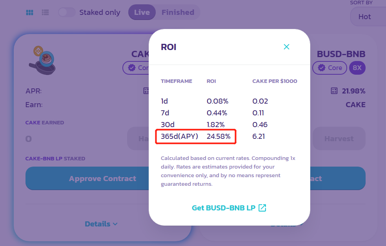This screenshot has width=386, height=246.
Task: Expand Details on the CAKE-BNB card
Action: 101,224
